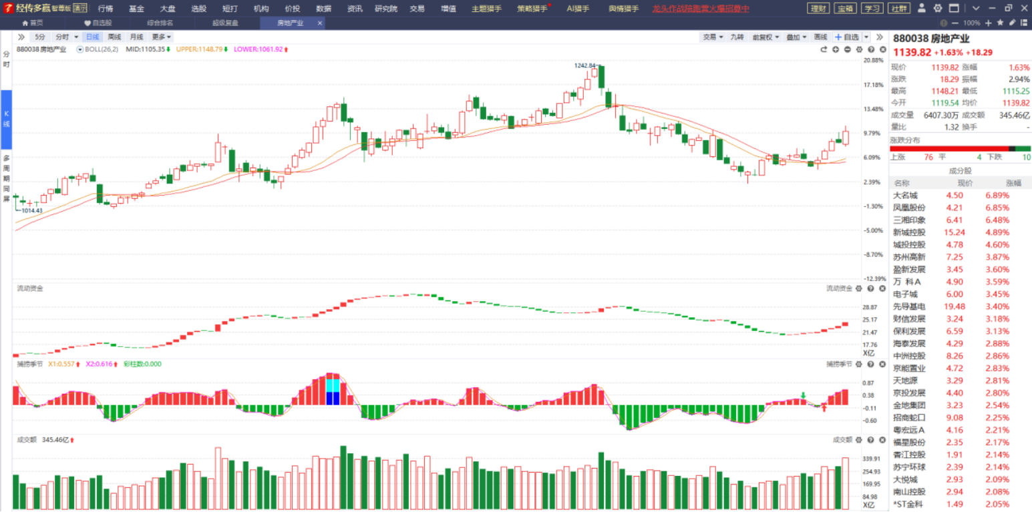Switch to the 综合排名 tab
Image resolution: width=1032 pixels, height=512 pixels.
[160, 23]
